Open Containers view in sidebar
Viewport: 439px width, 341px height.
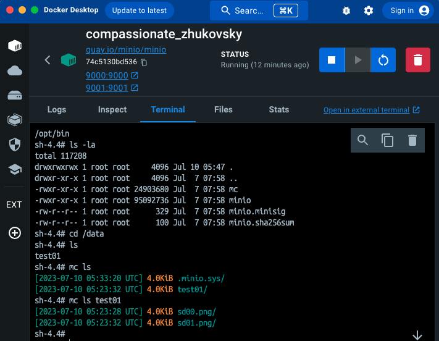tap(14, 46)
